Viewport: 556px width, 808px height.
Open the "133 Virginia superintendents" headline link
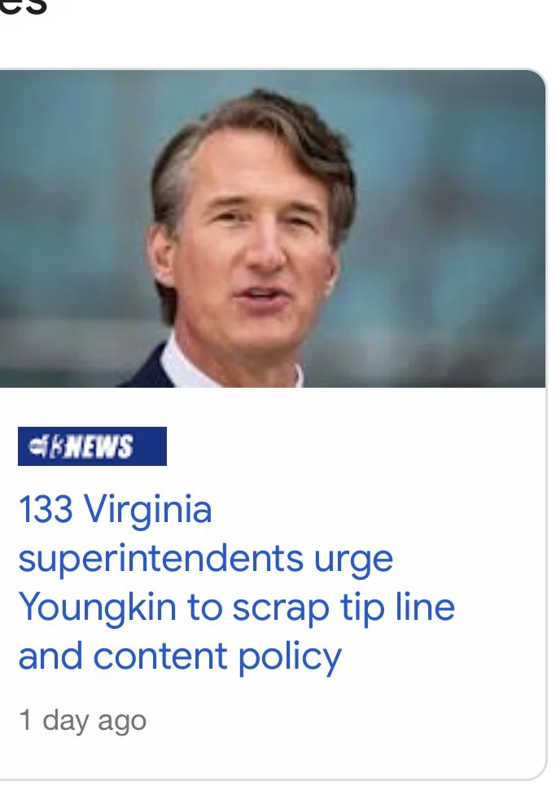(x=236, y=582)
